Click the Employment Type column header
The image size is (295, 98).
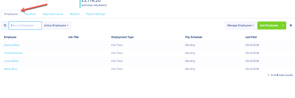pyautogui.click(x=123, y=37)
